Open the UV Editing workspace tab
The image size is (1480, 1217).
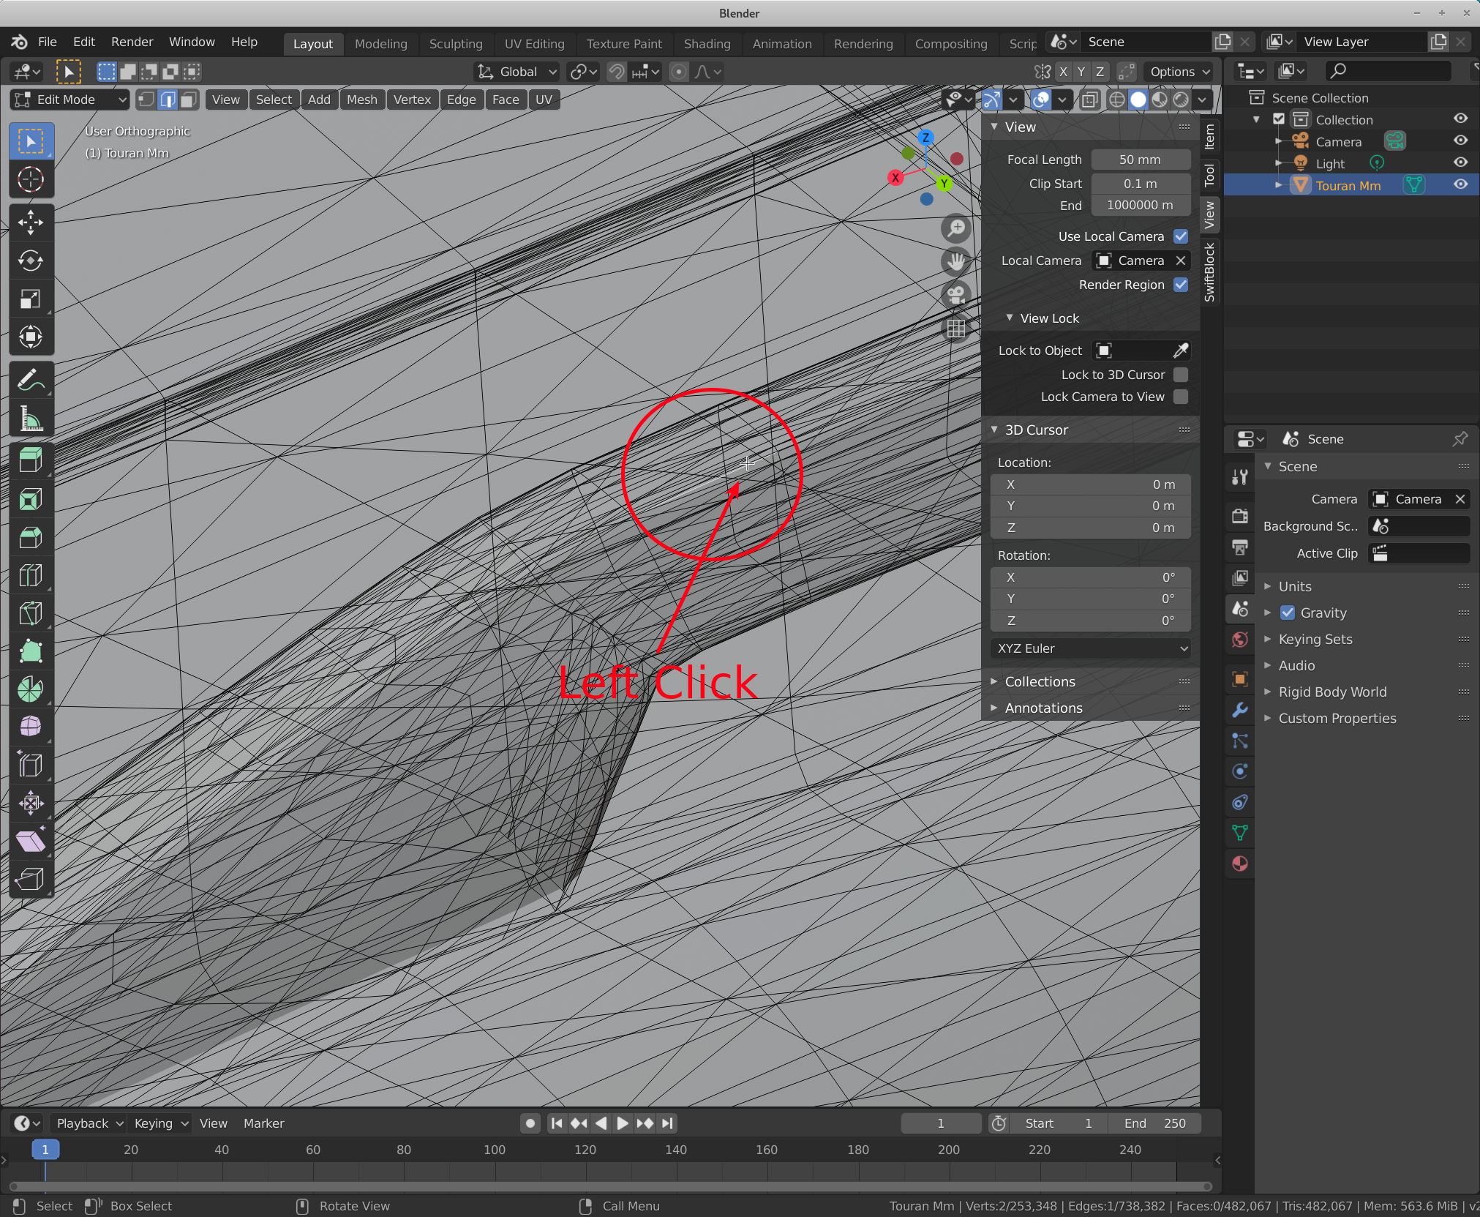[x=530, y=42]
